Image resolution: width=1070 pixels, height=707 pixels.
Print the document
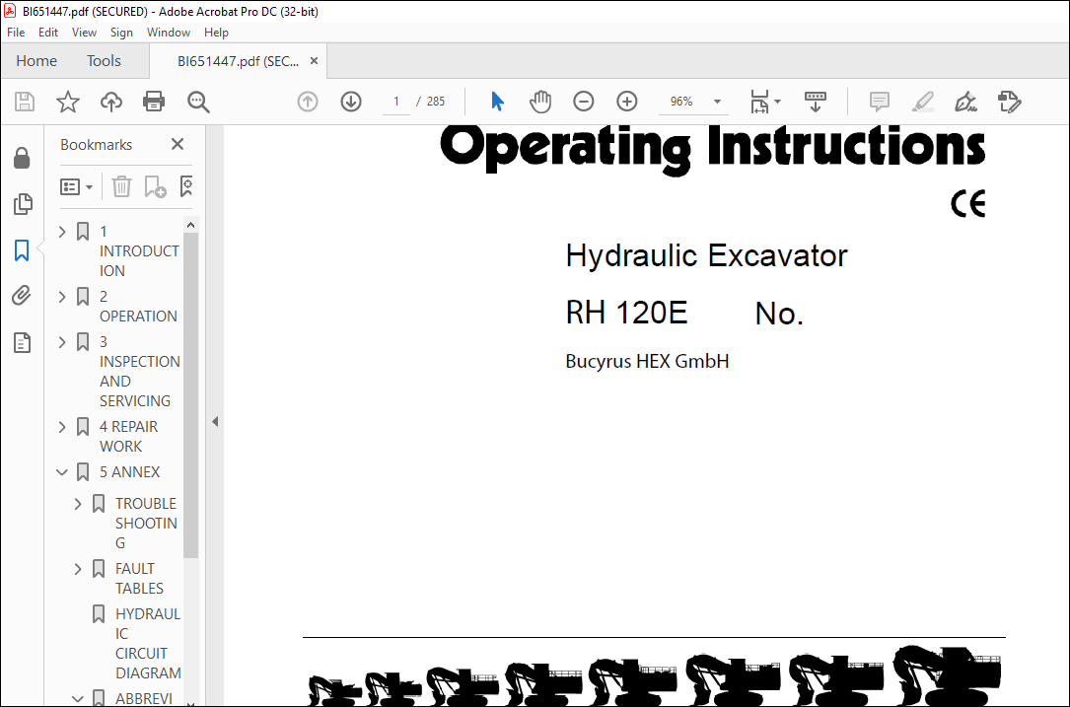tap(154, 102)
